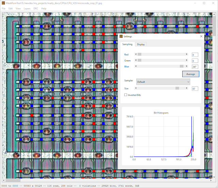This screenshot has width=218, height=188.
Task: Click the Red slider right arrow
Action: click(187, 54)
